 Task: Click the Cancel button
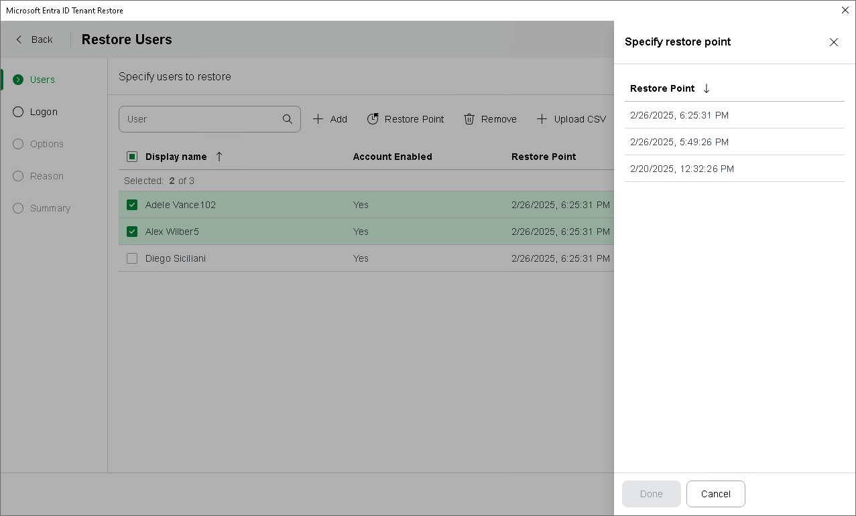(x=715, y=494)
